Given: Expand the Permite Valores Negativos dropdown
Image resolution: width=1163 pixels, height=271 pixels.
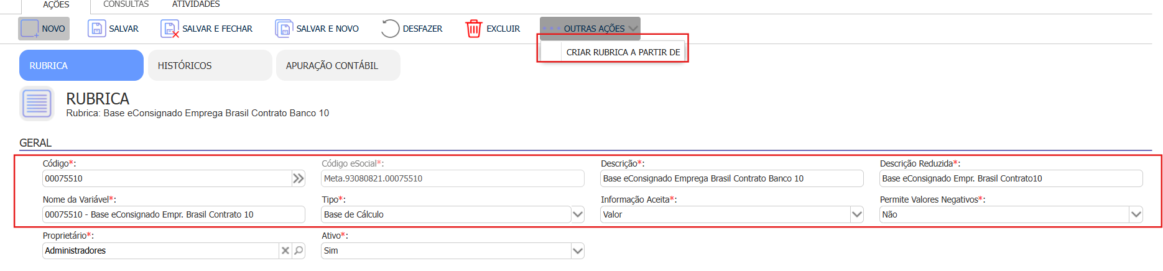Looking at the screenshot, I should point(1136,214).
